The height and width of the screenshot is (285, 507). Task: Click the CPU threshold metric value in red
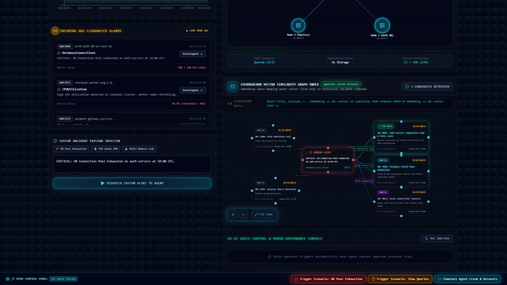pyautogui.click(x=189, y=104)
